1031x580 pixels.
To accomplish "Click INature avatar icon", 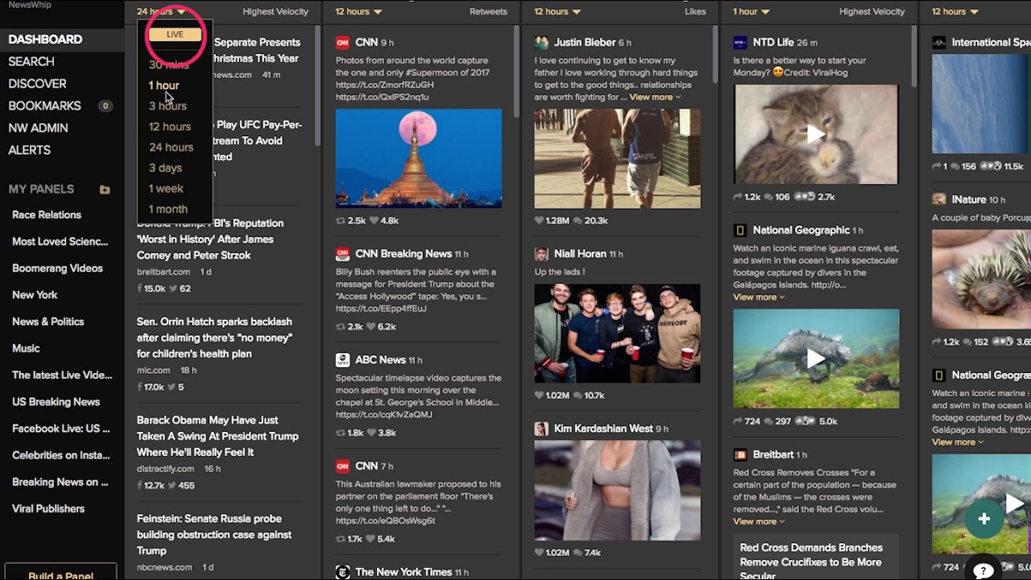I will coord(938,200).
